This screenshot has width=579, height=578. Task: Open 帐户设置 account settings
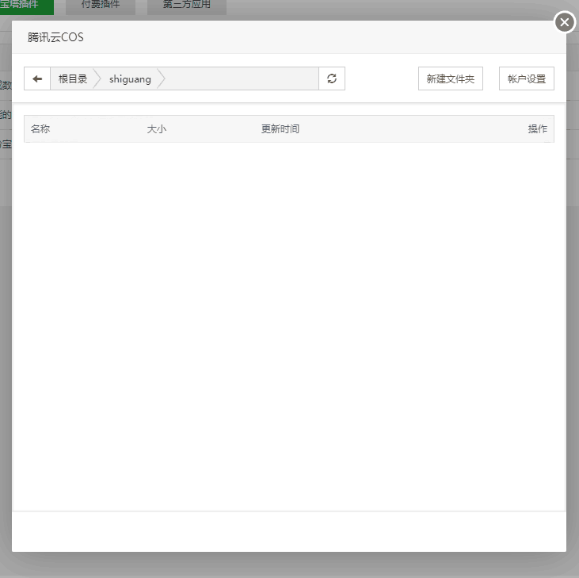coord(527,78)
